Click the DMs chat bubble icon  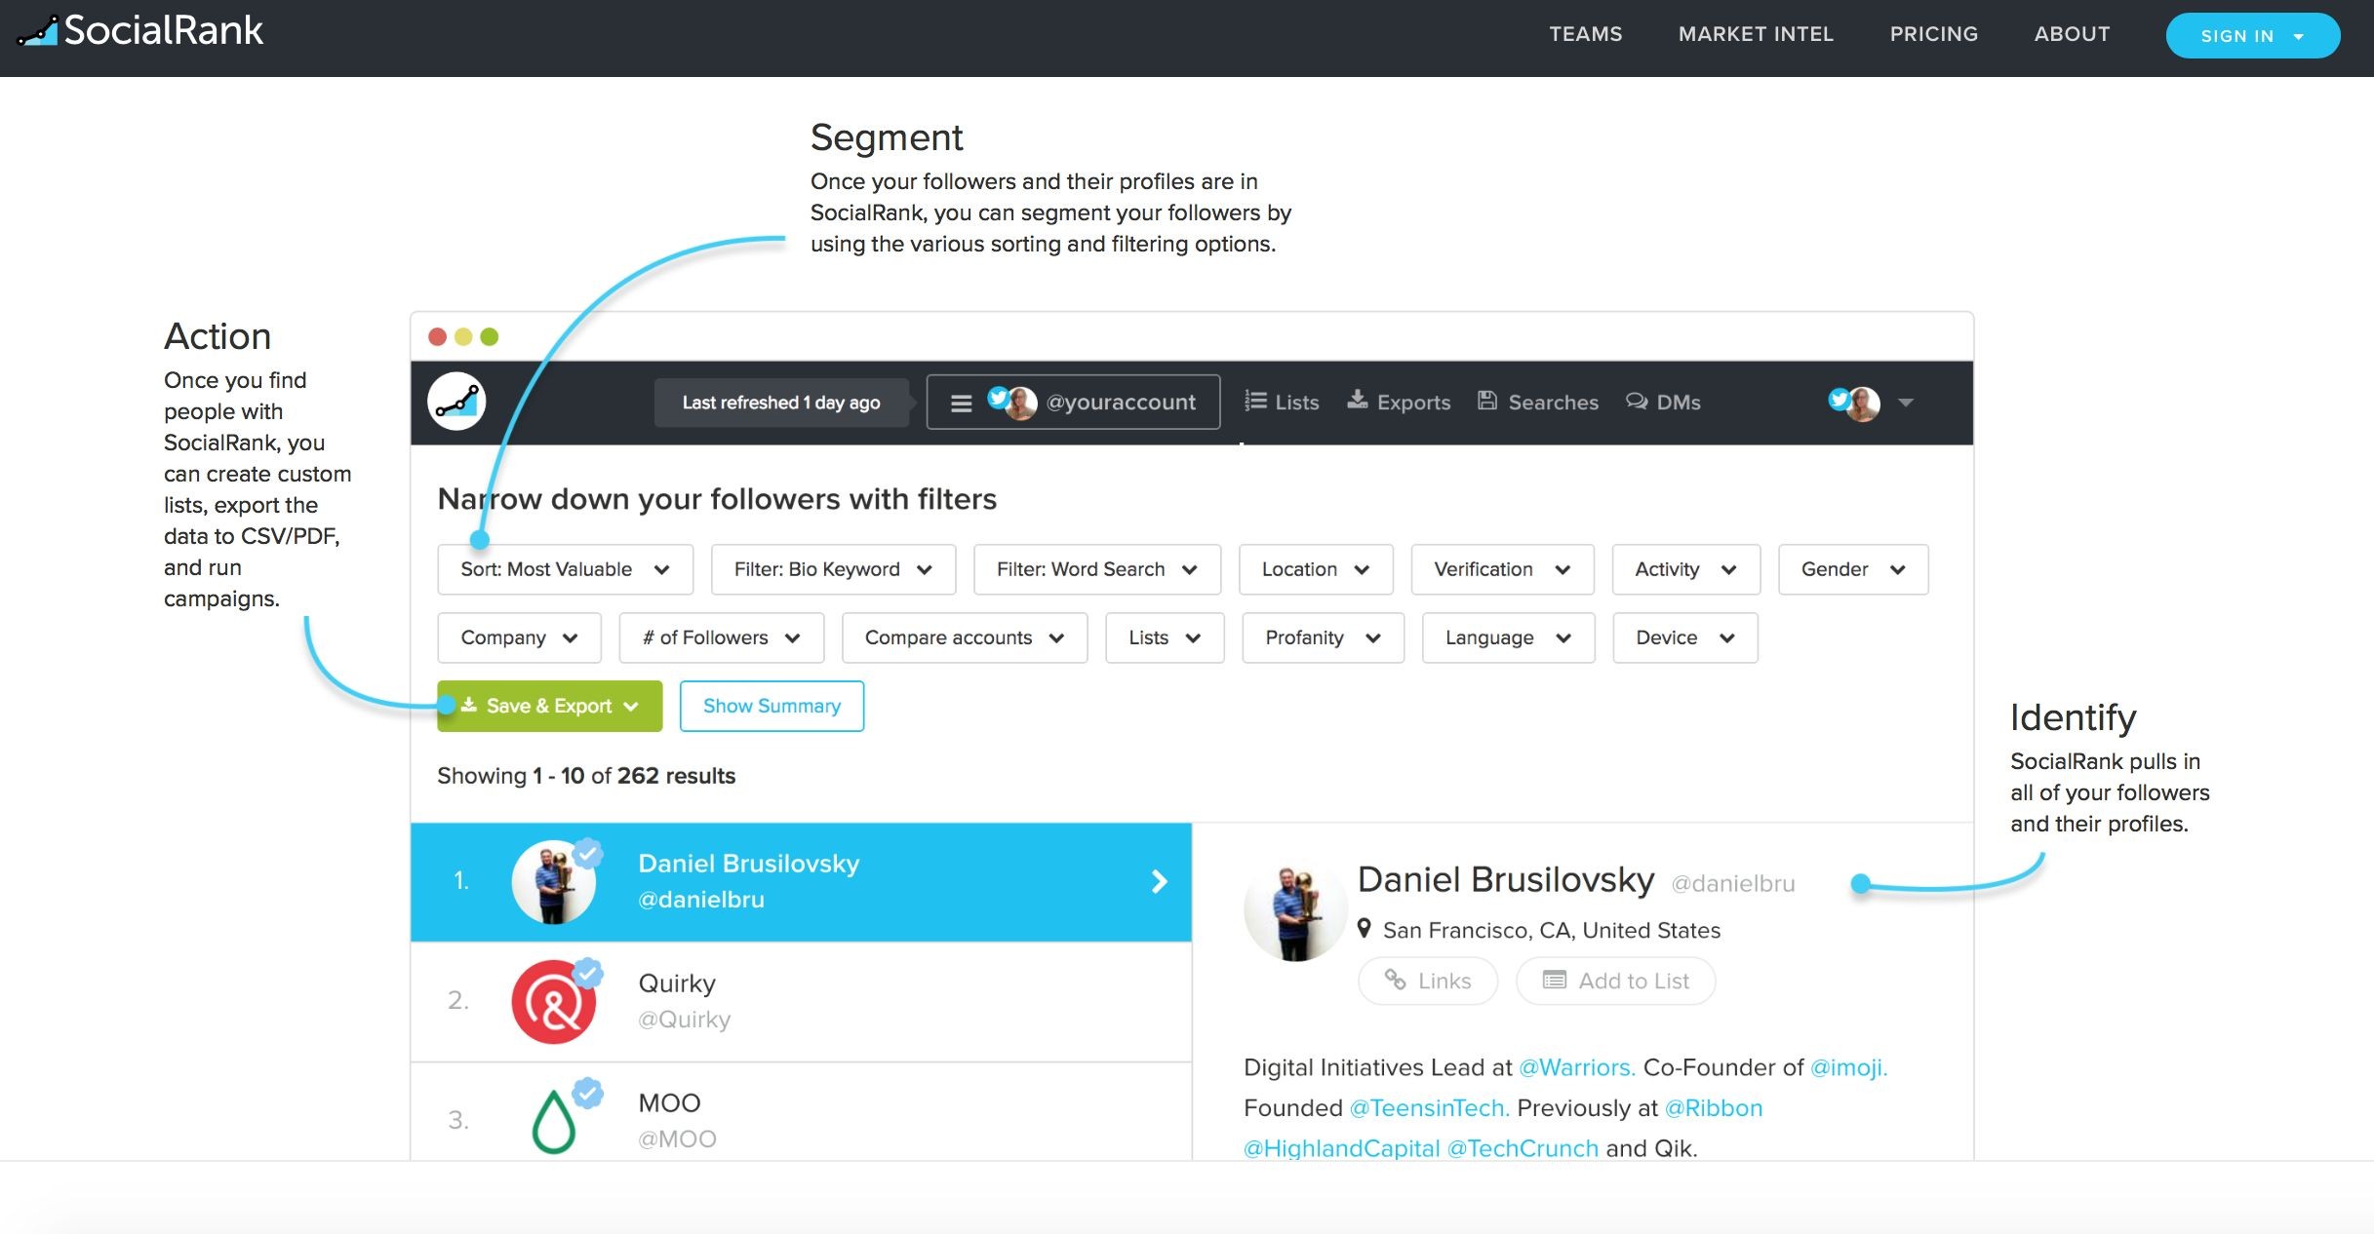(1636, 401)
